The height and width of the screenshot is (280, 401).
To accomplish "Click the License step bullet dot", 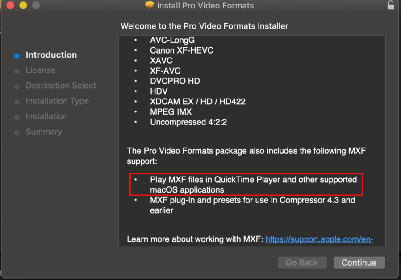I will point(17,71).
